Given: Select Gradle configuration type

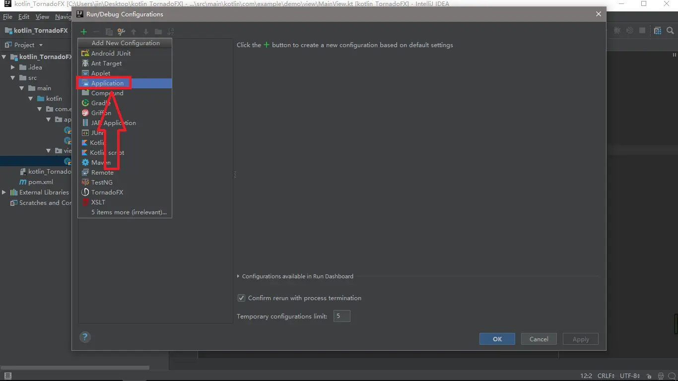Looking at the screenshot, I should (125, 103).
